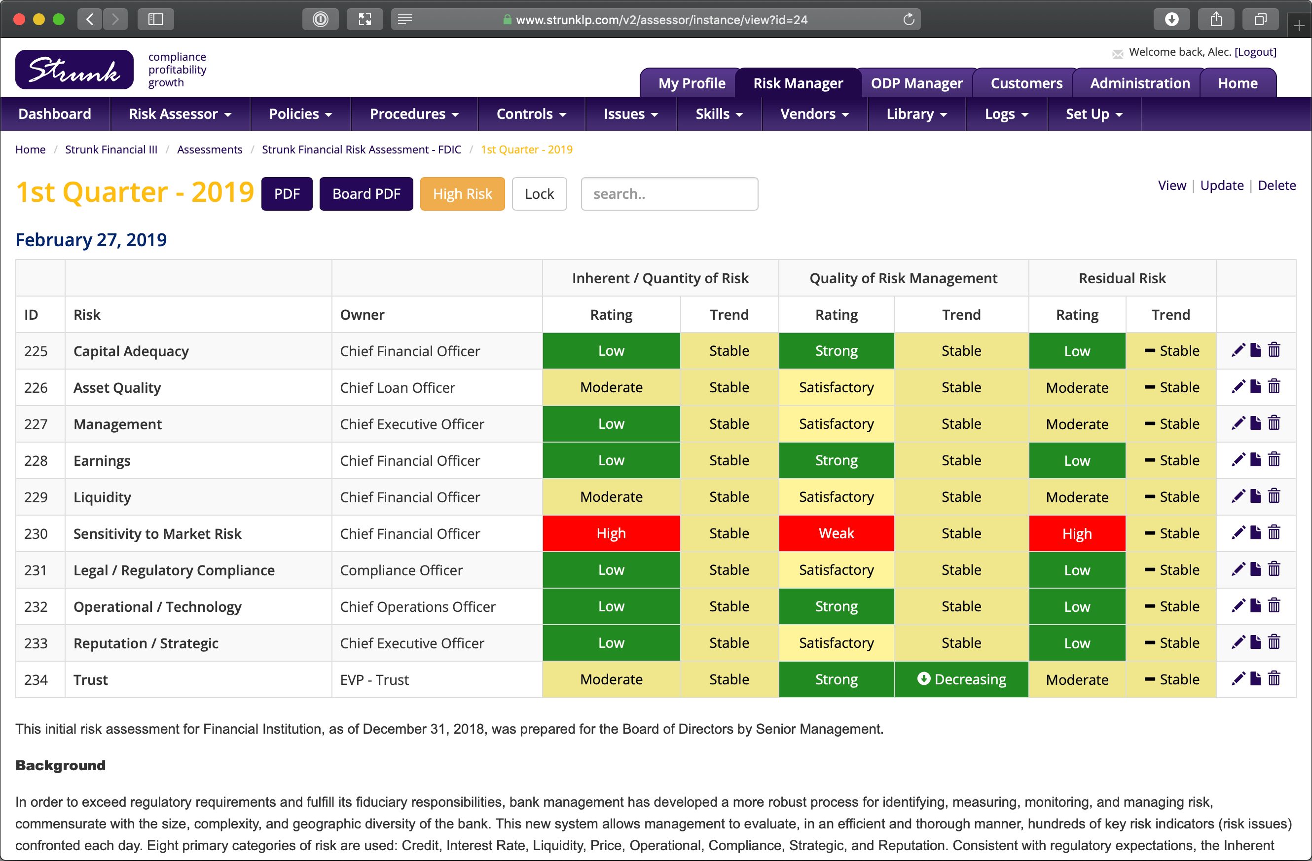Click the Board PDF button
Viewport: 1312px width, 861px height.
(x=366, y=193)
